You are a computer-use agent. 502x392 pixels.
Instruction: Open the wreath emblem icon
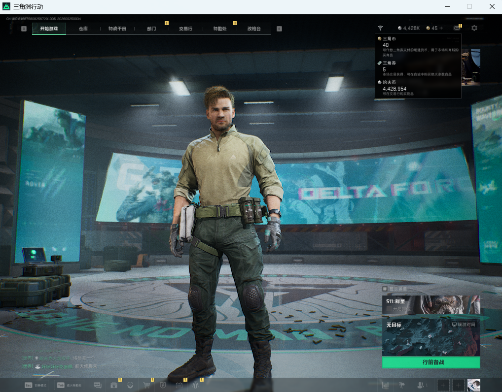(x=195, y=385)
